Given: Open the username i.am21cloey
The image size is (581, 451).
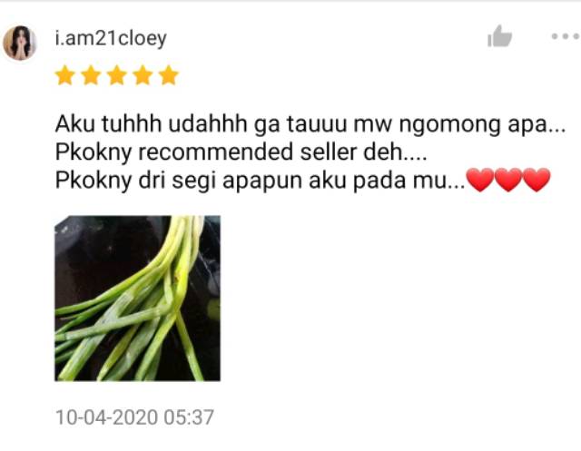Looking at the screenshot, I should (111, 39).
